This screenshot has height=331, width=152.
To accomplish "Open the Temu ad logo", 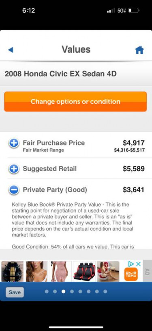I will coord(131,274).
